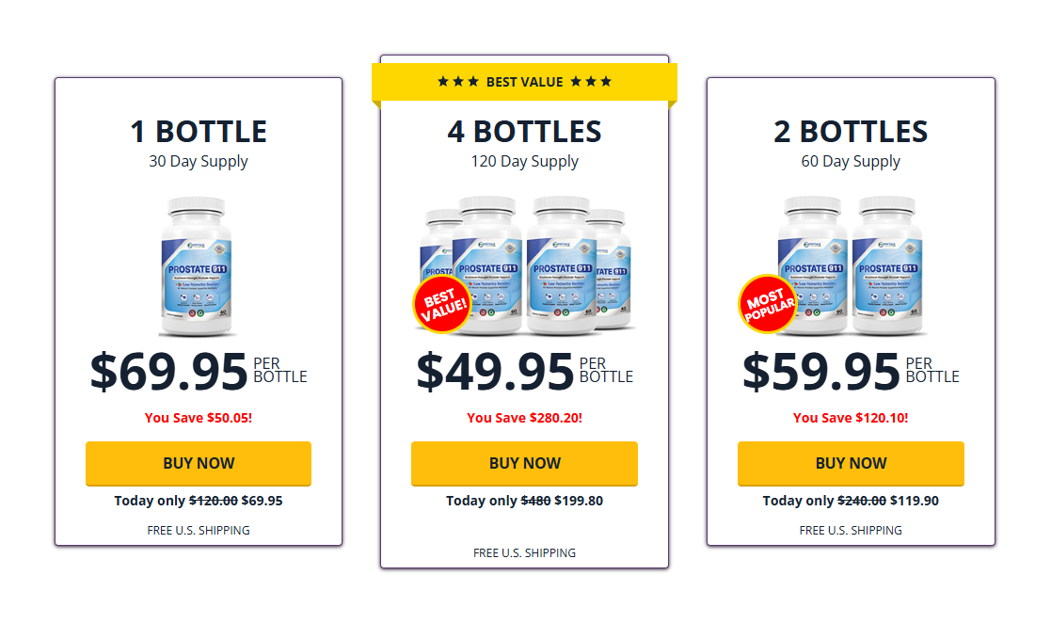Select the 1 Bottle heading
This screenshot has width=1051, height=623.
click(x=199, y=132)
